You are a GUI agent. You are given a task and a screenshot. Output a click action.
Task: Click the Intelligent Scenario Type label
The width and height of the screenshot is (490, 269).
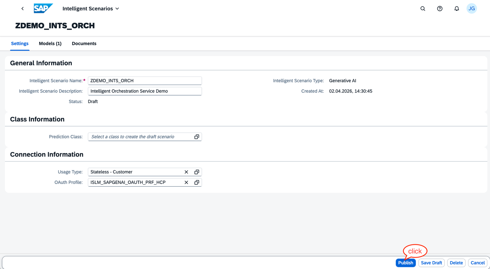pos(298,81)
